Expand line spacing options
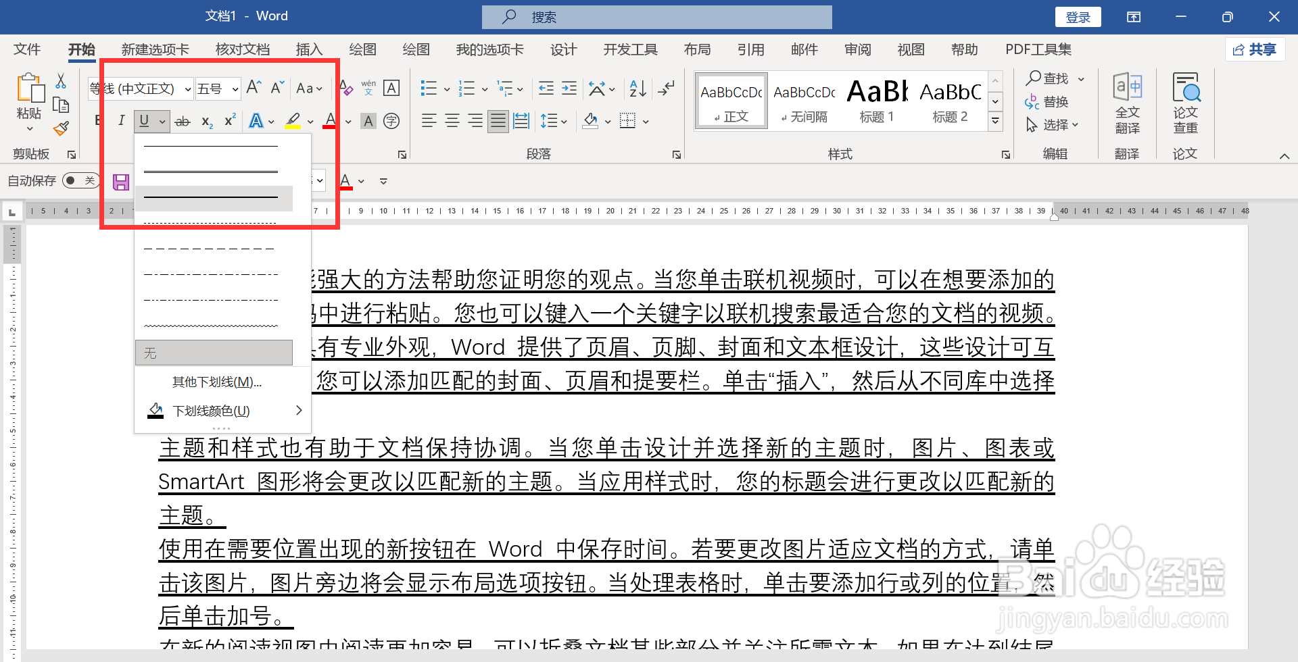Screen dimensions: 1298x662 tap(553, 122)
